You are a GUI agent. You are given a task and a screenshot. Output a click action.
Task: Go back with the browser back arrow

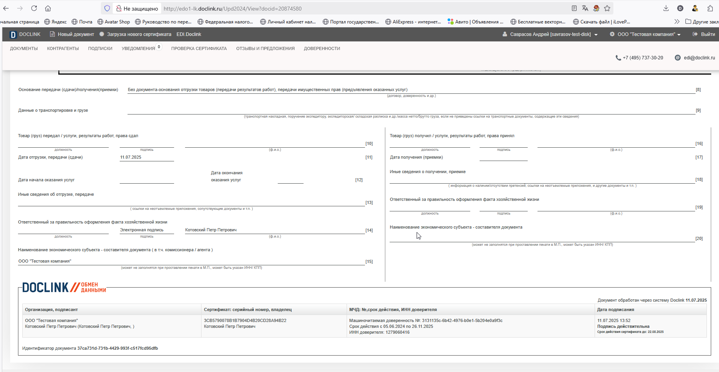pos(6,8)
